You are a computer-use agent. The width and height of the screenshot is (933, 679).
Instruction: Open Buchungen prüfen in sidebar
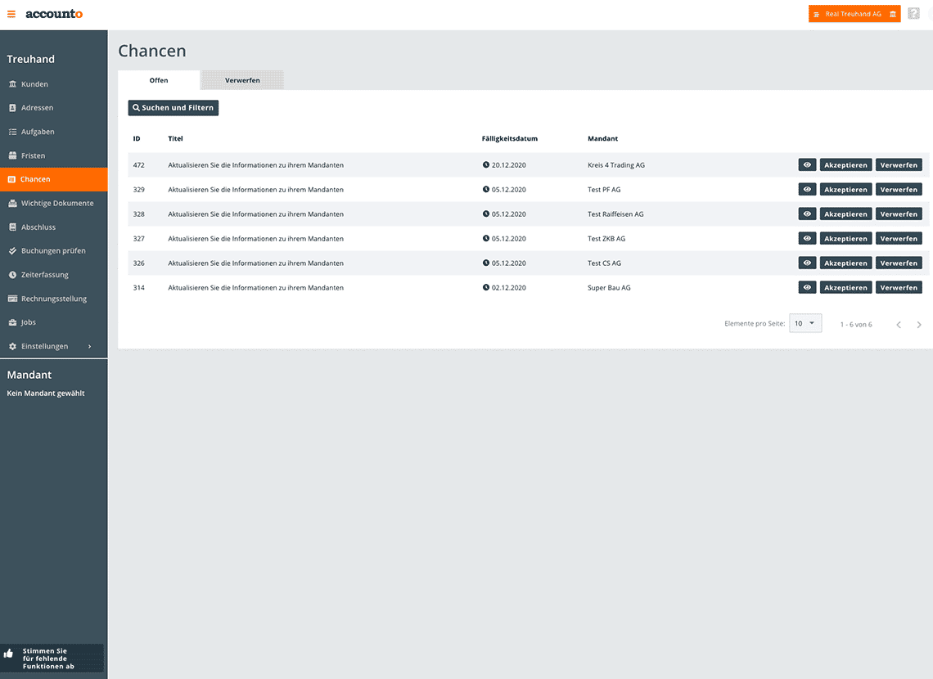[52, 251]
